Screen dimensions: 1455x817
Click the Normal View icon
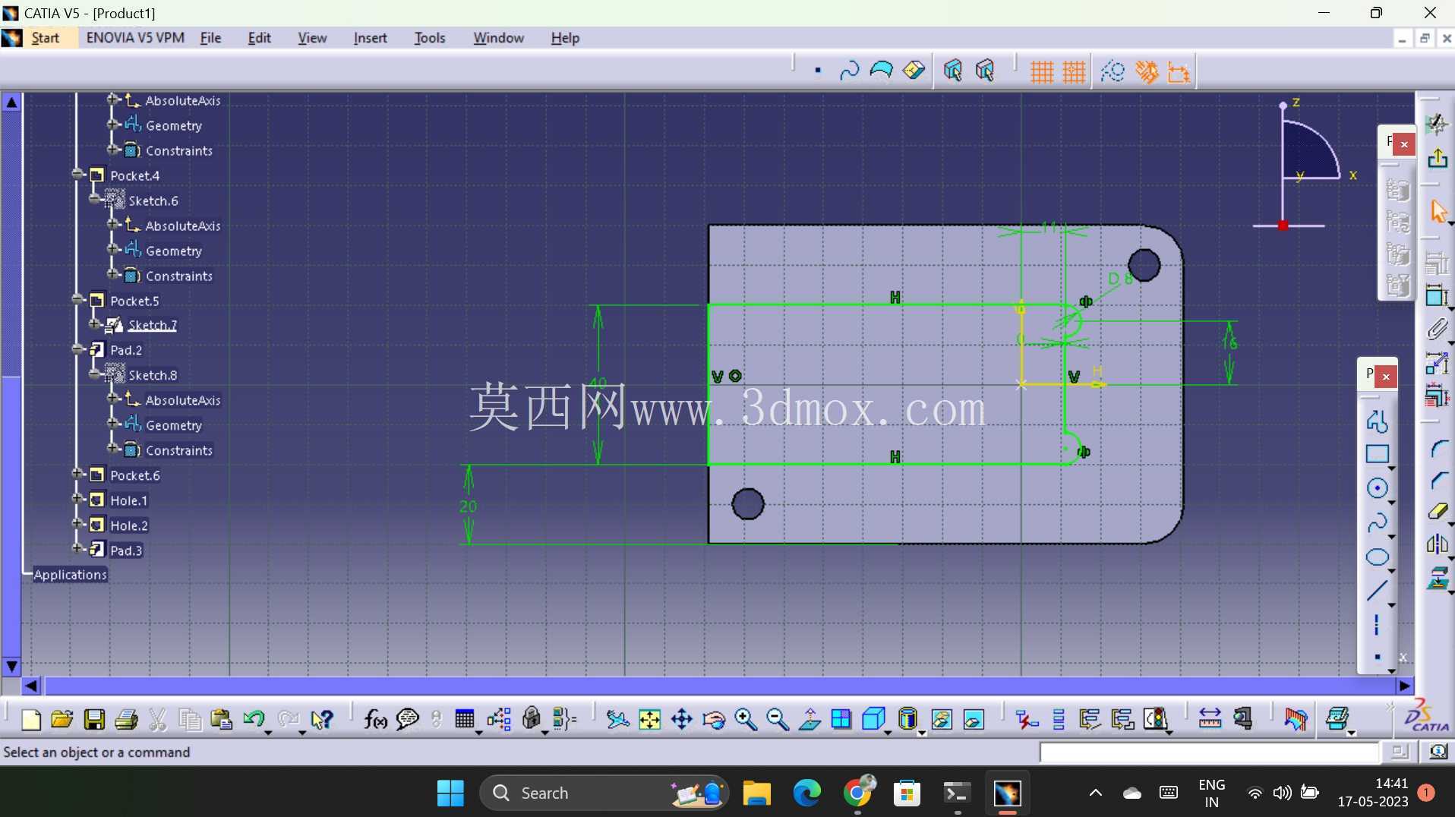(810, 719)
